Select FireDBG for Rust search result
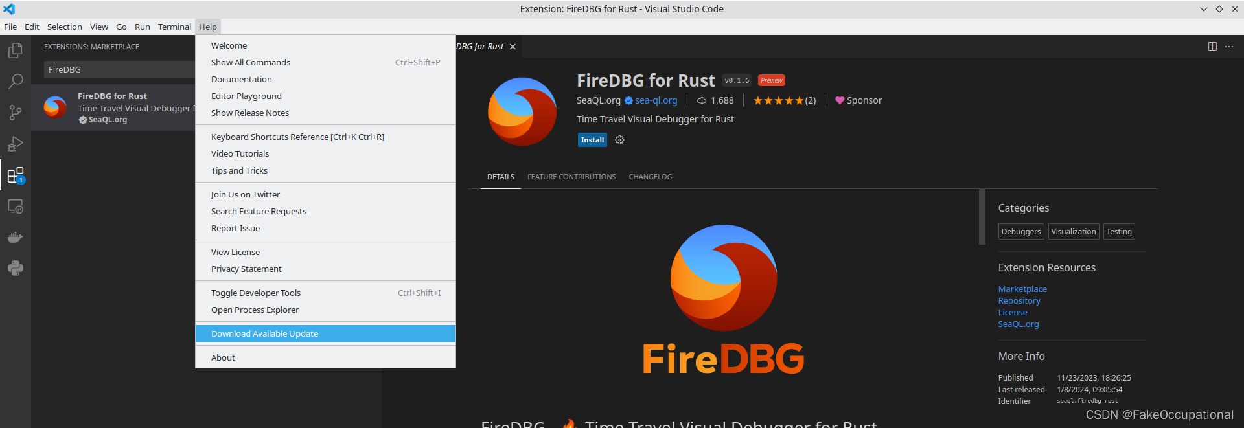This screenshot has height=428, width=1244. (x=113, y=107)
